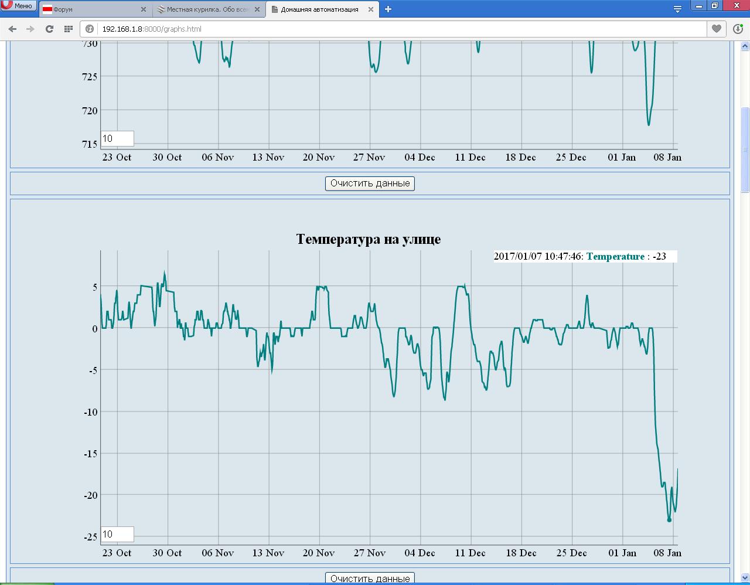Reload the current page
Viewport: 750px width, 585px height.
(x=49, y=29)
